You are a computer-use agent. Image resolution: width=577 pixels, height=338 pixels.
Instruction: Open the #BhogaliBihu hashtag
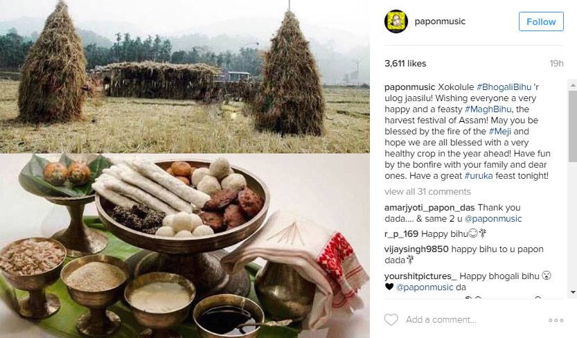click(x=504, y=87)
